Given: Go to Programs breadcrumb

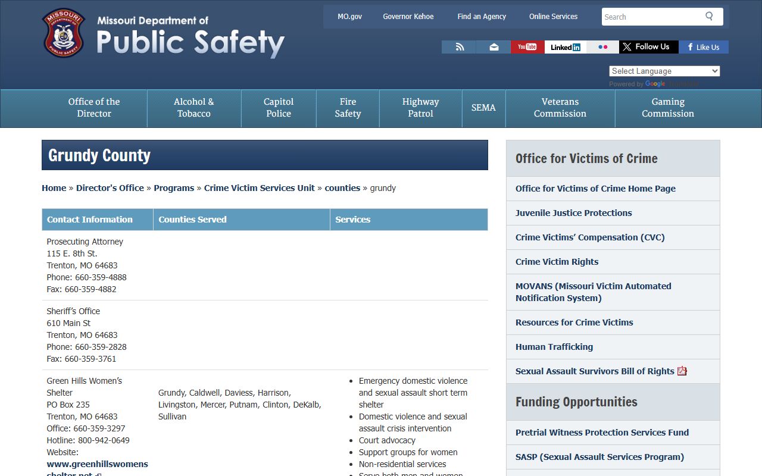Looking at the screenshot, I should [x=174, y=188].
